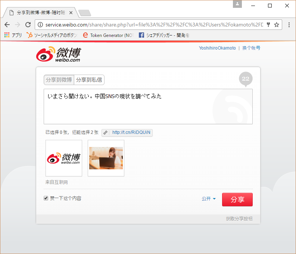Screen dimensions: 296x254
Task: Click the Chrome user profile icon
Action: click(237, 4)
